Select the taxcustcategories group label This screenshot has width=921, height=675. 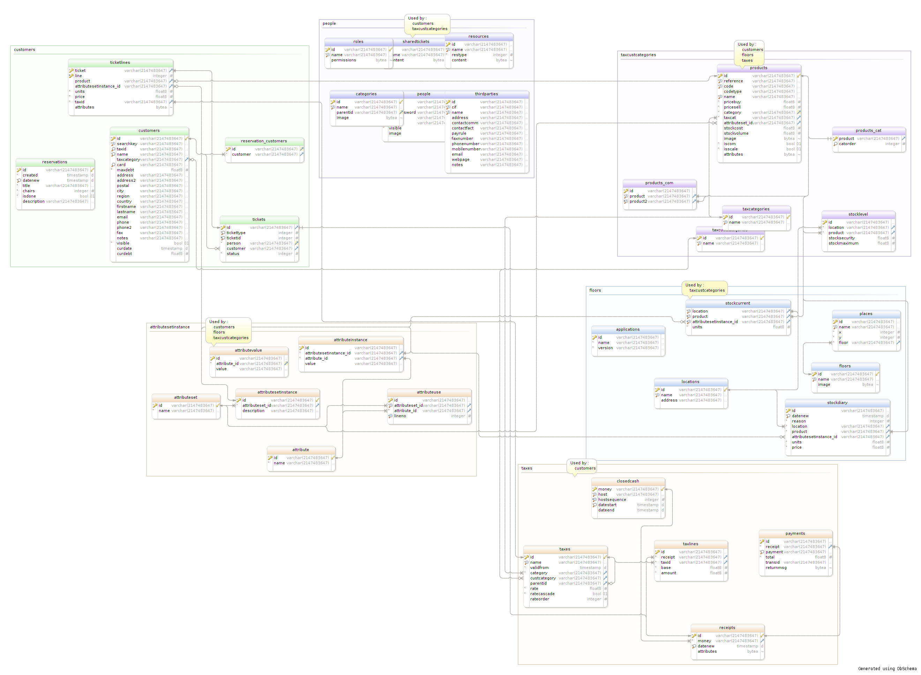(638, 55)
